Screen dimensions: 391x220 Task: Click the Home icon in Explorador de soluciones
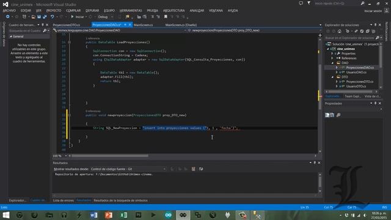click(x=340, y=31)
